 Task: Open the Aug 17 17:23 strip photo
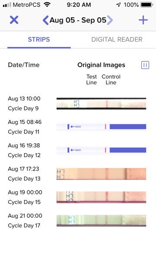[101, 174]
